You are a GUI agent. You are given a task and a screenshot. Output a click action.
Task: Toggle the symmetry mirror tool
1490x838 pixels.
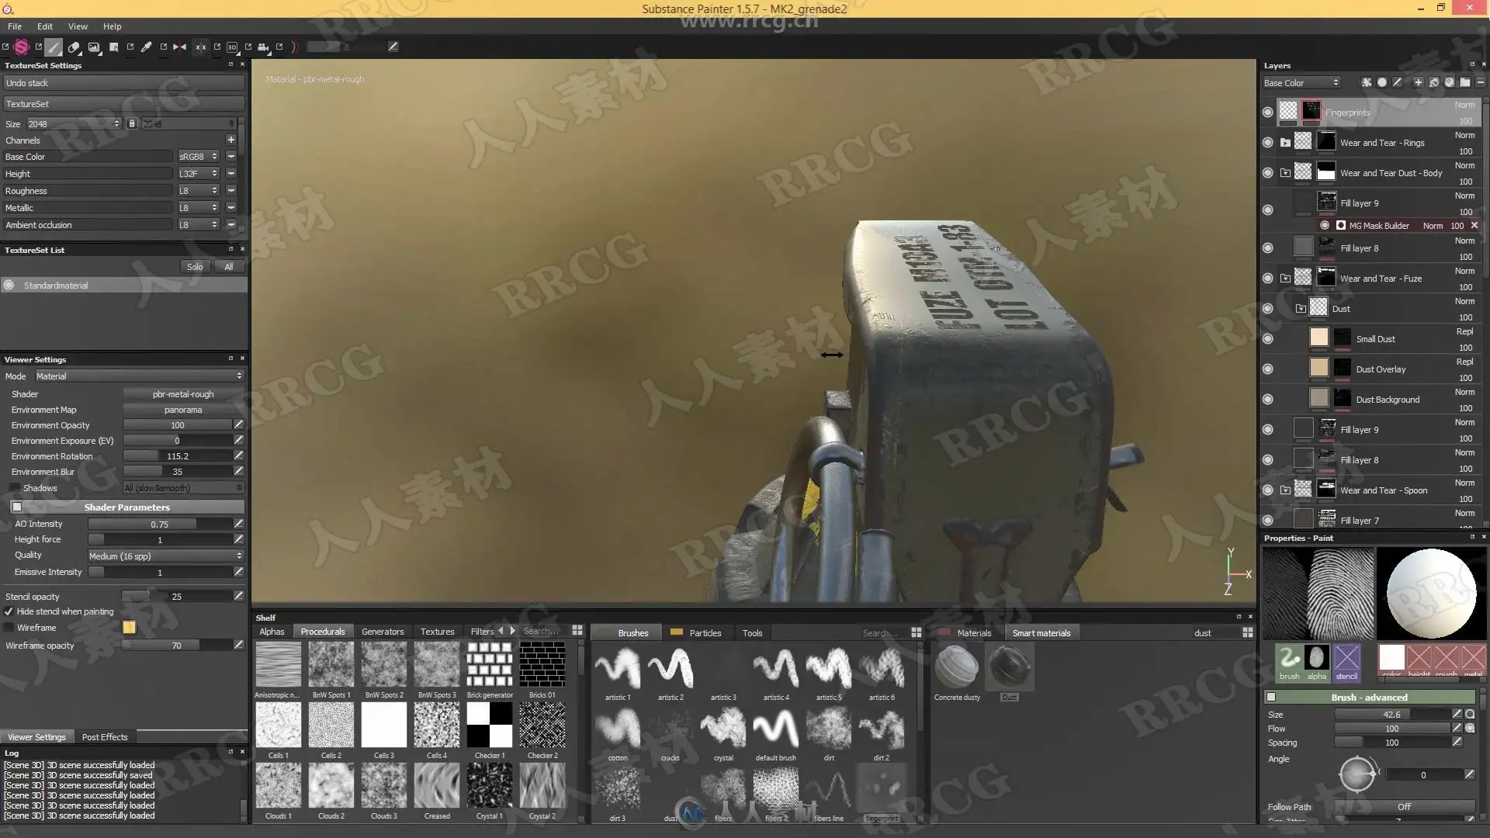pos(180,47)
